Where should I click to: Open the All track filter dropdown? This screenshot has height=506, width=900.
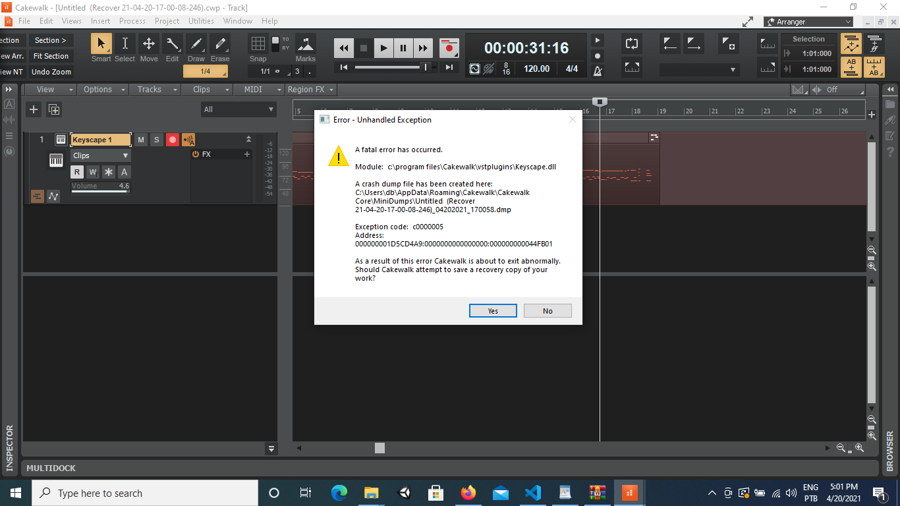(x=239, y=109)
